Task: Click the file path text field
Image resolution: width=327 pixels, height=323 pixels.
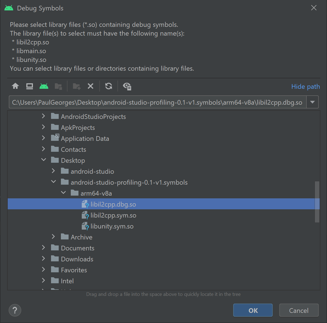Action: tap(157, 102)
